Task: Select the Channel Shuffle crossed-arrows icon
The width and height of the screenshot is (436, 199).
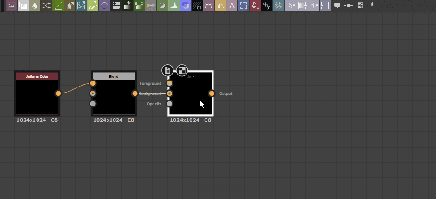Action: tap(46, 6)
